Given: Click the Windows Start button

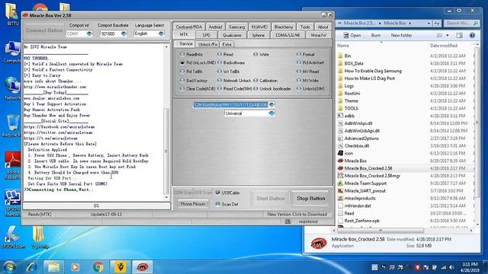Looking at the screenshot, I should [9, 267].
